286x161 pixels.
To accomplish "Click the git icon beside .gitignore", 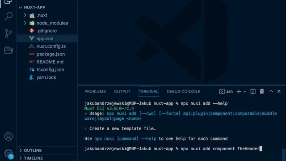I will pyautogui.click(x=32, y=31).
